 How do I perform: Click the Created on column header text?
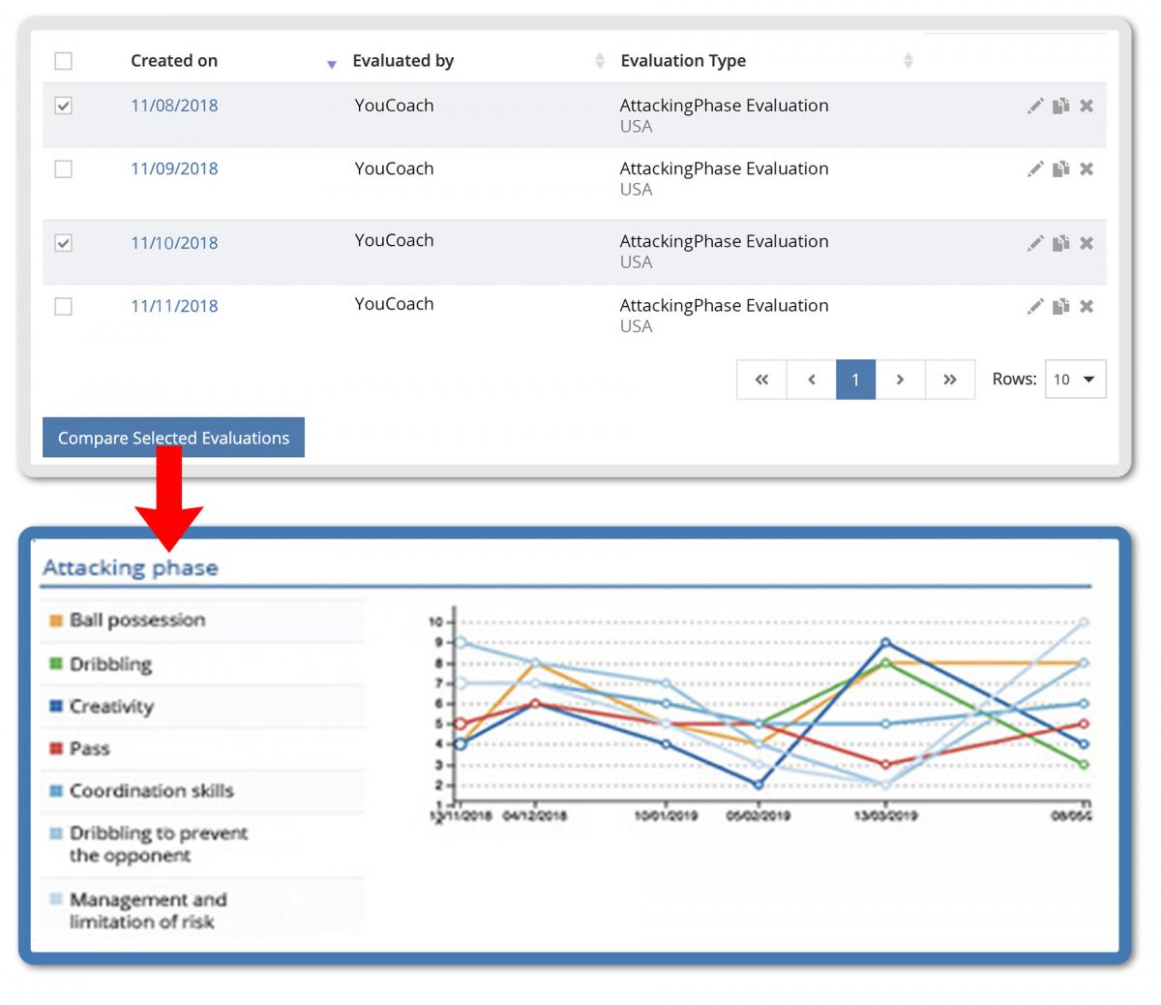click(x=174, y=61)
